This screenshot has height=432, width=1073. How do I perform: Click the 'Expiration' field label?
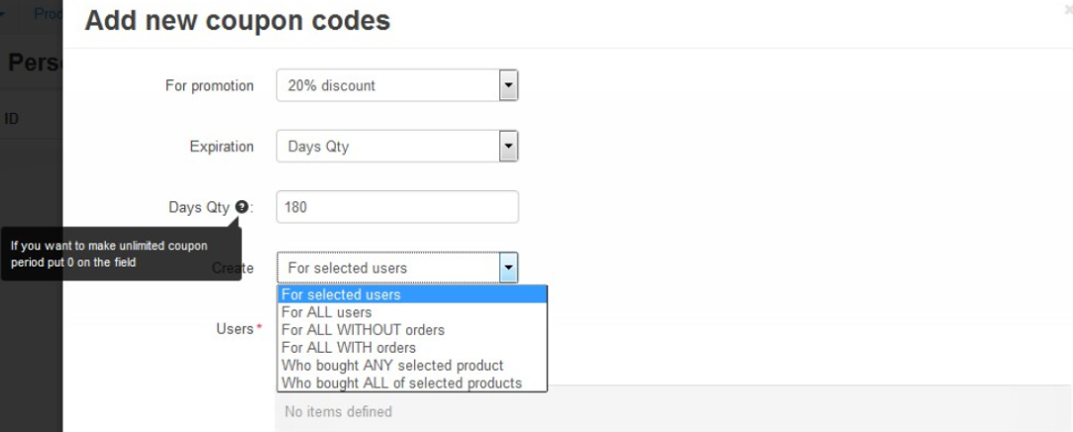pos(222,147)
